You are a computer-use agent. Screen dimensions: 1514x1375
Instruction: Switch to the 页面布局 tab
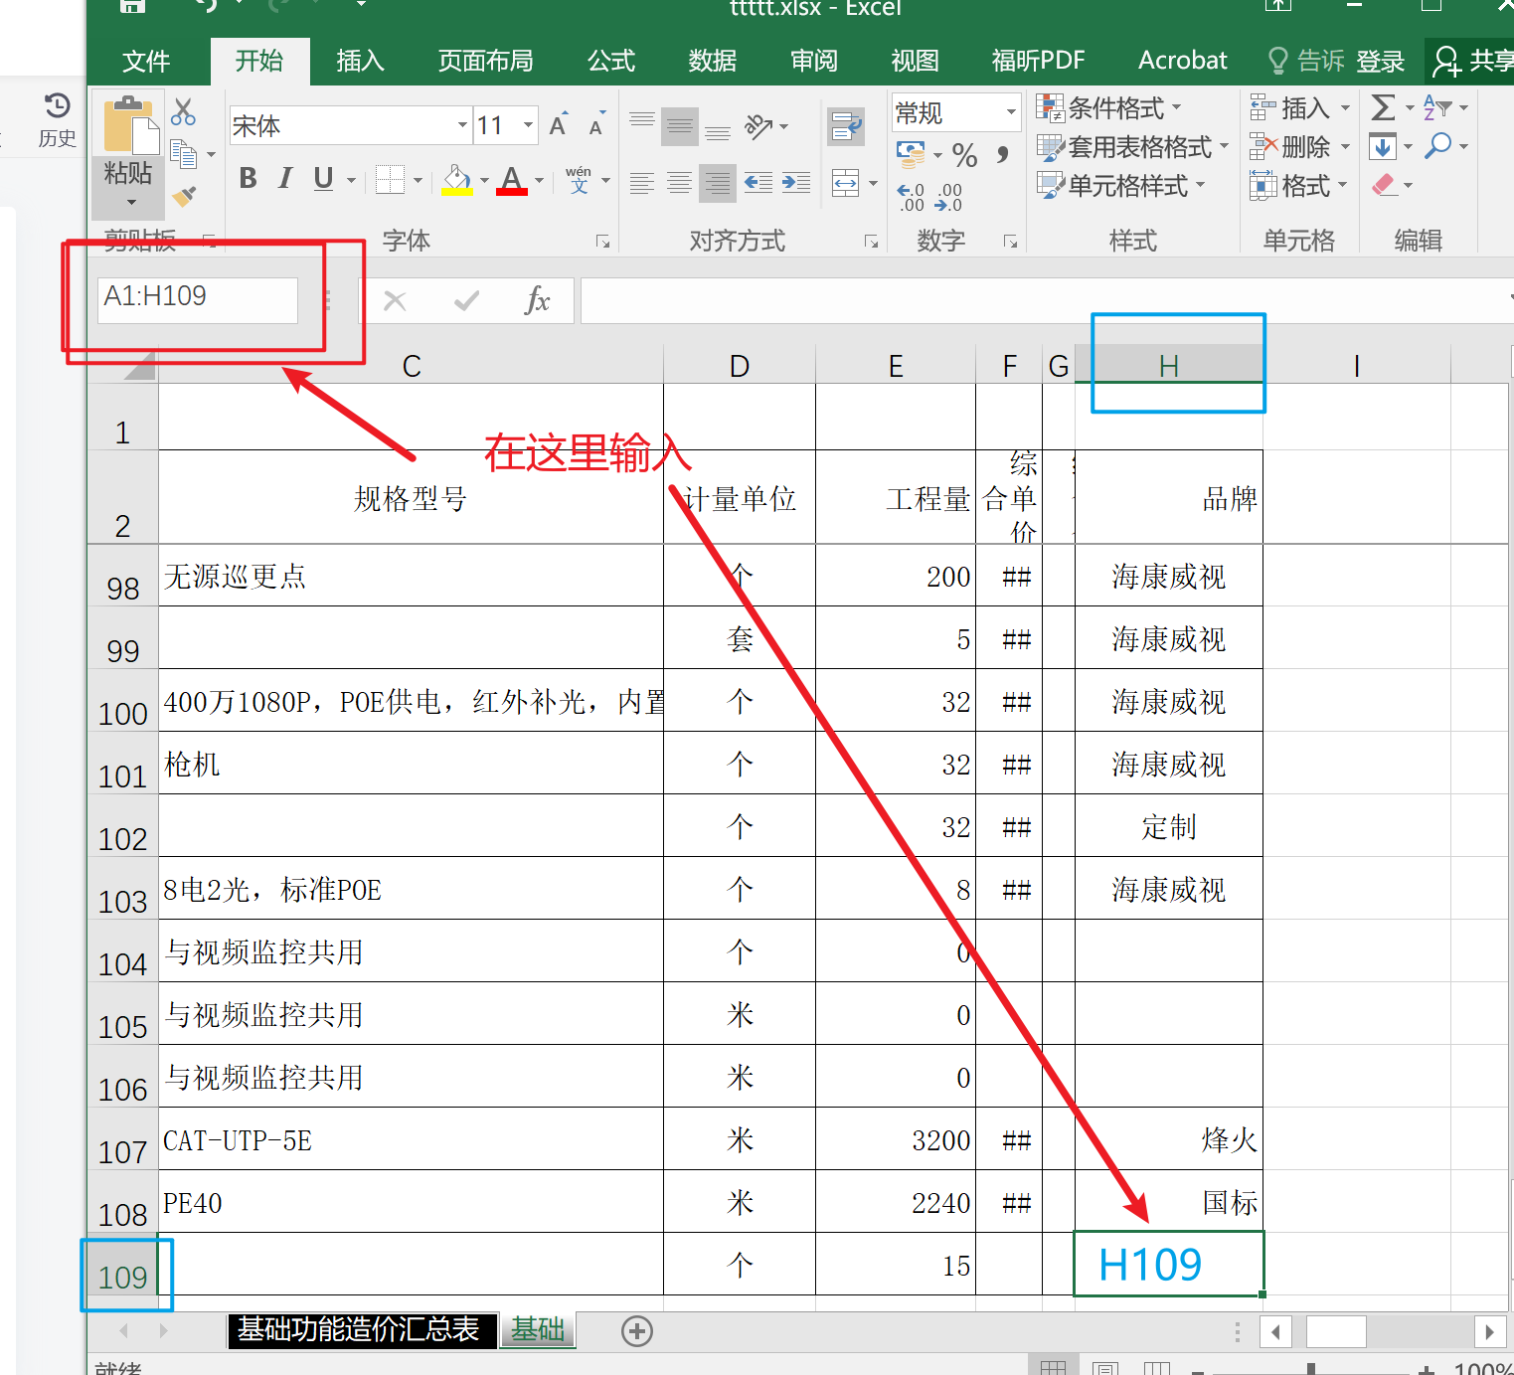[x=486, y=61]
